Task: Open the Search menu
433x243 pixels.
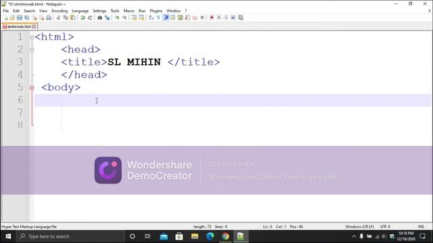Action: [29, 11]
